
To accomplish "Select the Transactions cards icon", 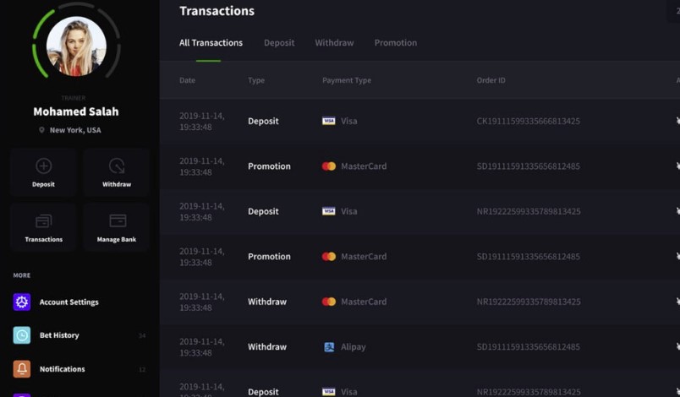I will [x=43, y=221].
